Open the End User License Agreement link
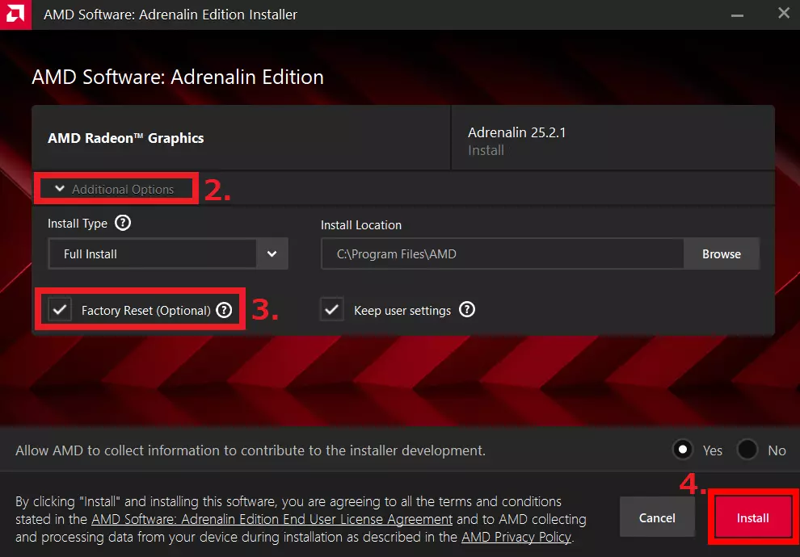Screen dimensions: 800x557 tap(272, 519)
